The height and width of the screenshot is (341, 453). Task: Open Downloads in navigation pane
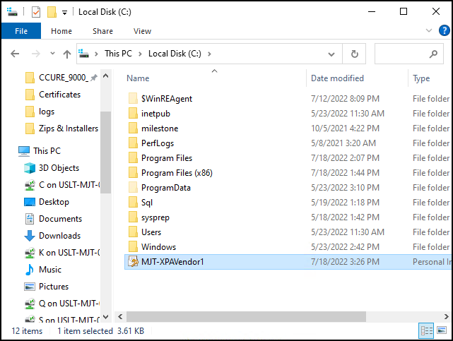[59, 236]
